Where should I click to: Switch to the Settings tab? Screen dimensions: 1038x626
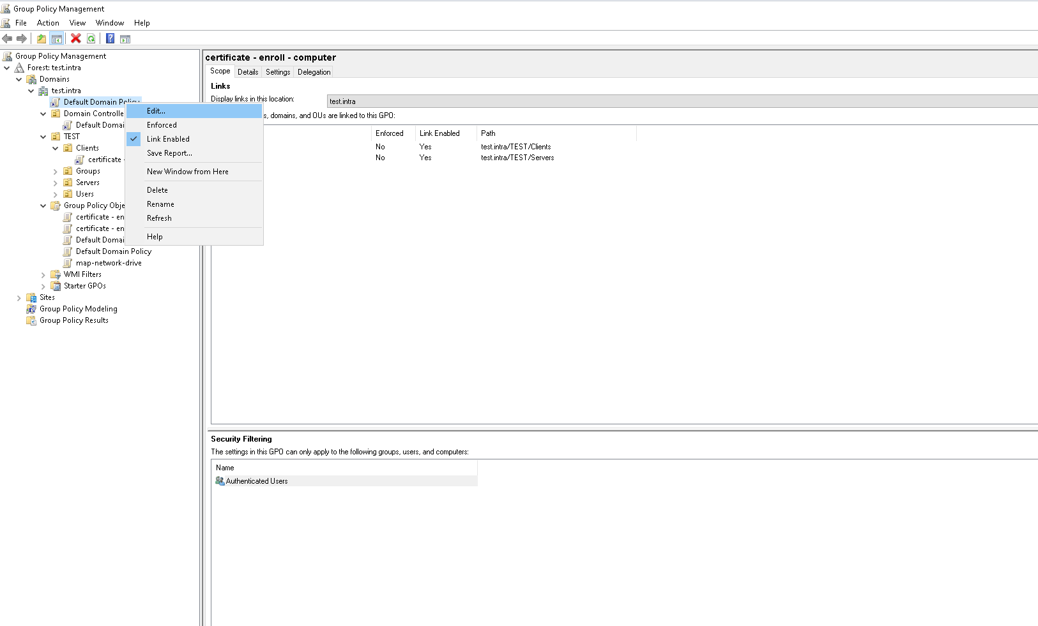(278, 72)
